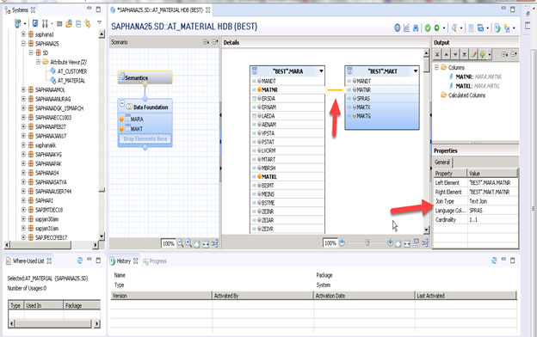
Task: Click move to top button in Output toolbar
Action: pyautogui.click(x=437, y=54)
